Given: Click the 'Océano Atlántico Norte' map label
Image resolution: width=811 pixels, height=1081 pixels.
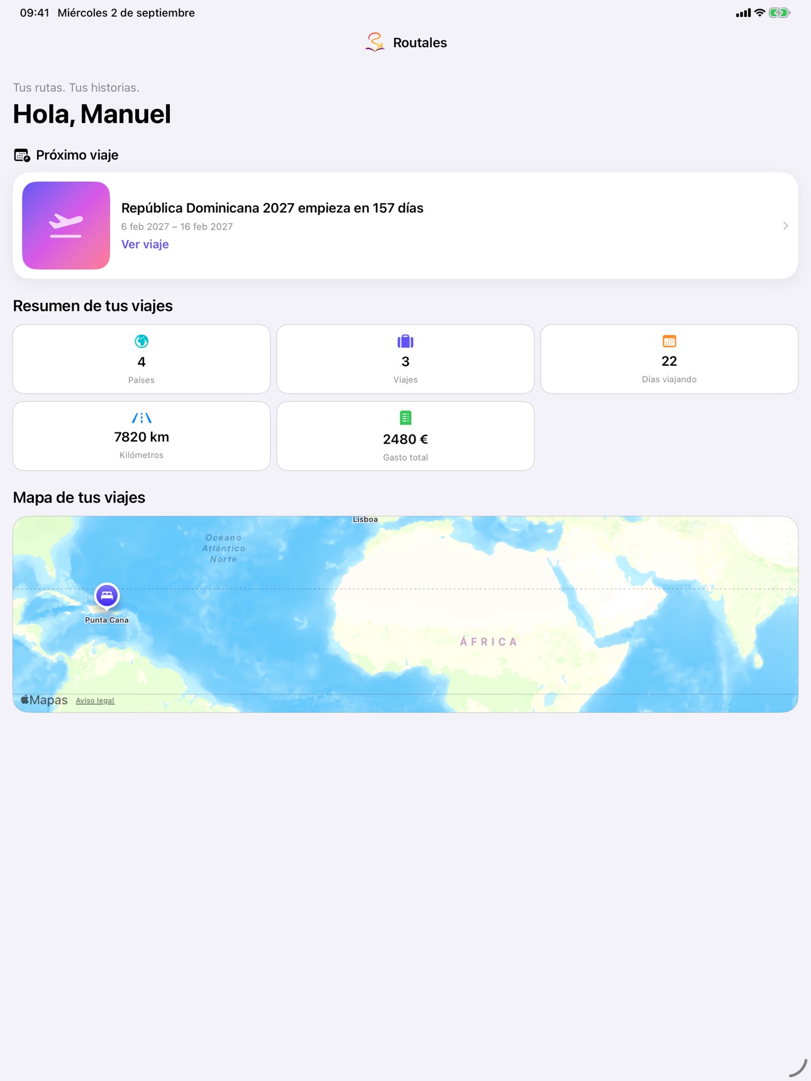Looking at the screenshot, I should [224, 548].
